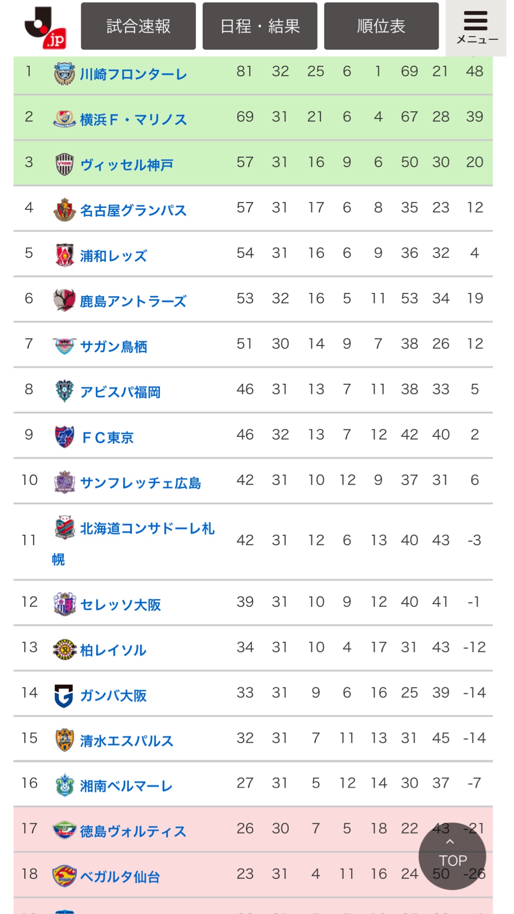Viewport: 514px width, 914px height.
Task: Go to 北海道コンサドーレ札幌 team page
Action: (x=147, y=529)
